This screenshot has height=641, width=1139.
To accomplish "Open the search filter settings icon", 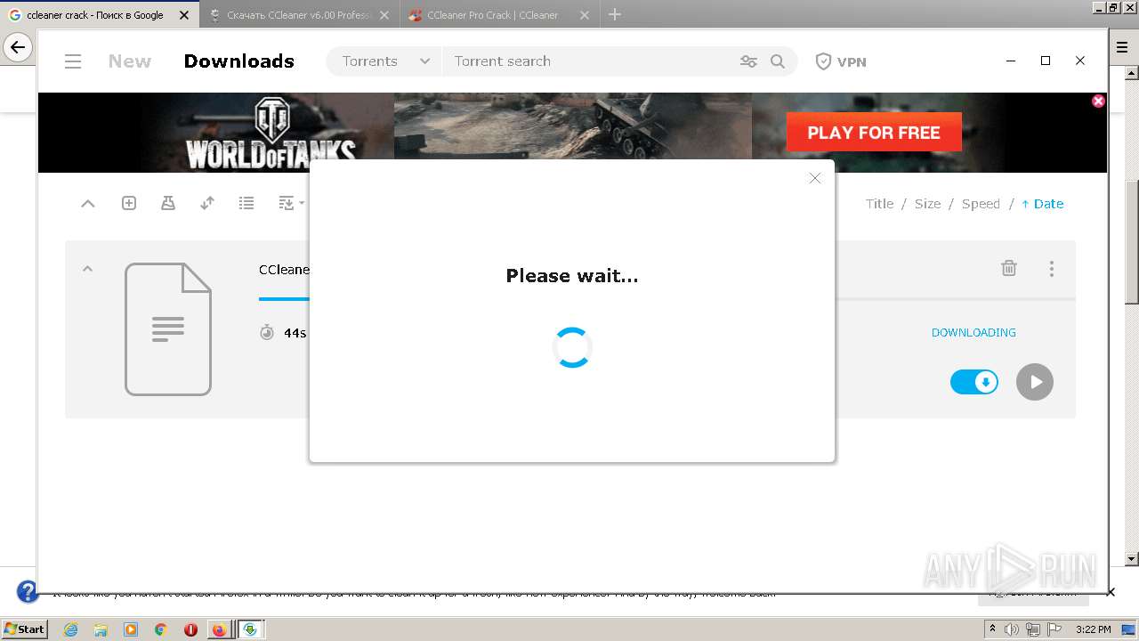I will click(748, 61).
